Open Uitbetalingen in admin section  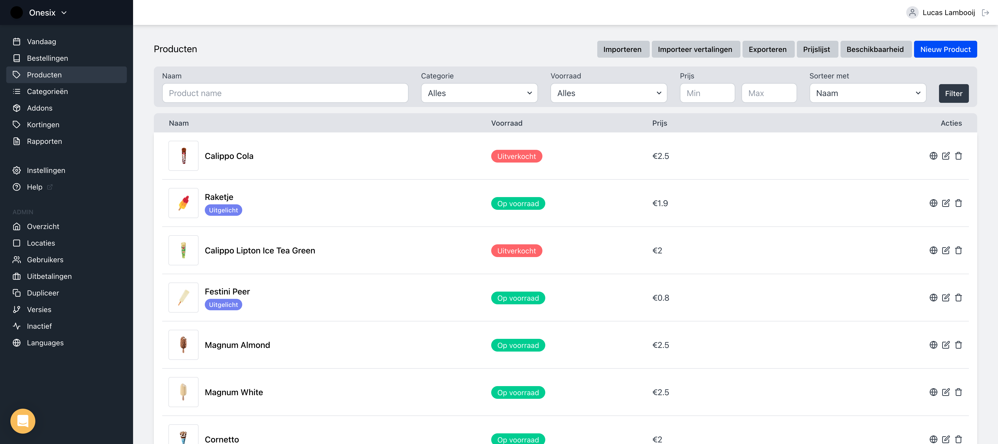point(66,276)
